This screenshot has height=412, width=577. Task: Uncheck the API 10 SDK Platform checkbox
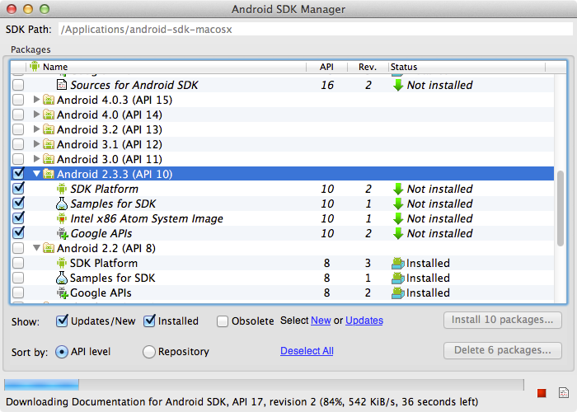click(18, 188)
